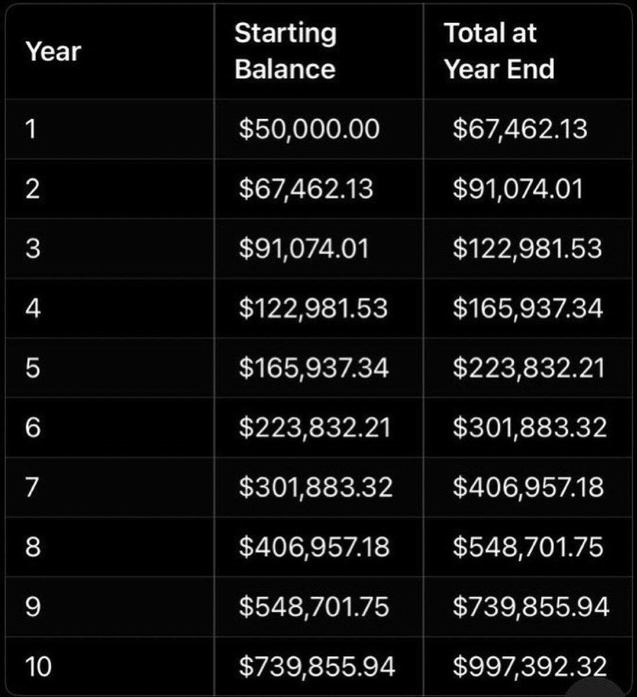This screenshot has width=637, height=697.
Task: Select Year 9 starting balance $548,701.75
Action: coord(314,607)
